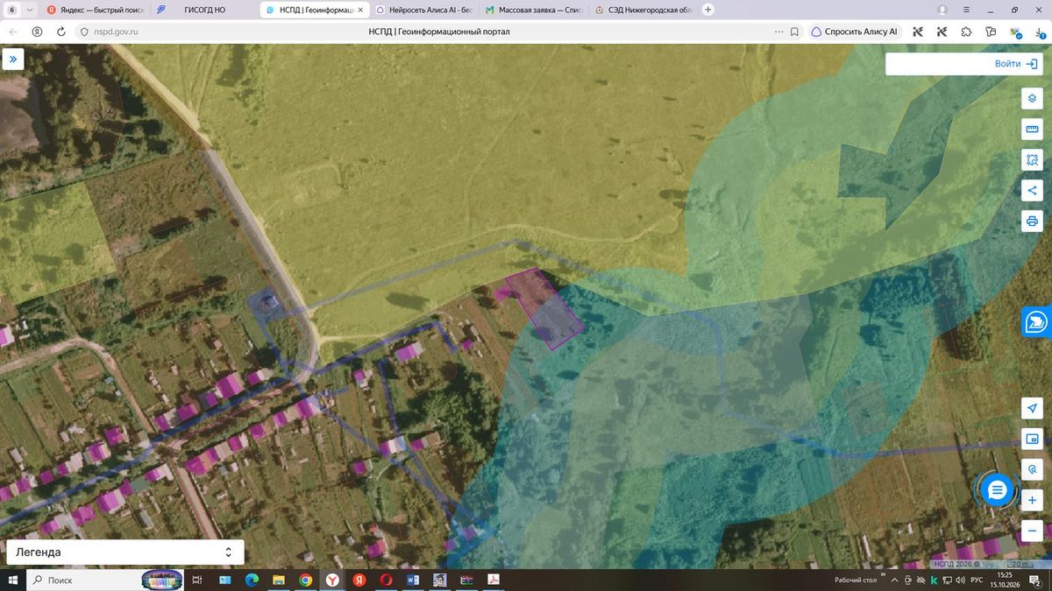Expand the Легенда panel
The height and width of the screenshot is (591, 1052).
point(125,552)
